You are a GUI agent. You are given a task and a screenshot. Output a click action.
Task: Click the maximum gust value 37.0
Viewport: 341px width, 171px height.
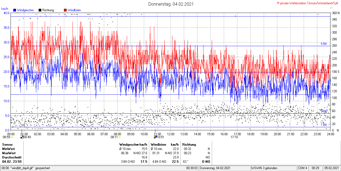click(176, 153)
